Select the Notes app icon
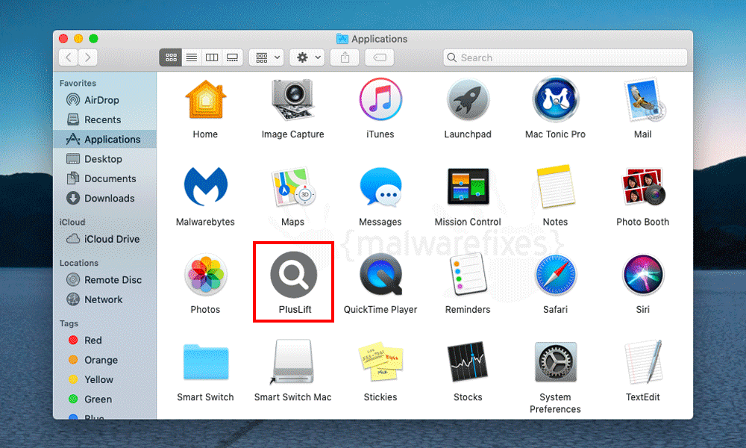Screen dimensions: 746x448 click(x=555, y=187)
